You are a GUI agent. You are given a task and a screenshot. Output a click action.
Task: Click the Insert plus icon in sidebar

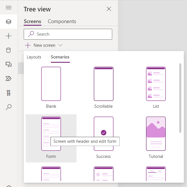pos(9,36)
